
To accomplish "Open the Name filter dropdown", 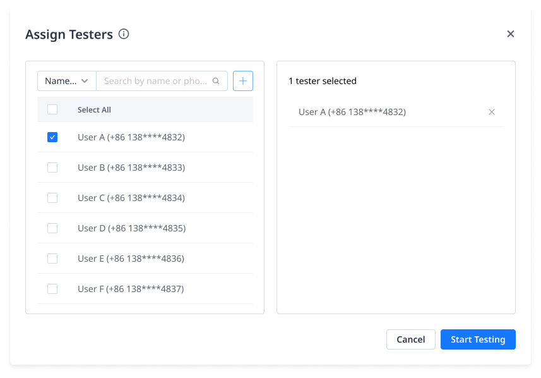I will (x=66, y=81).
